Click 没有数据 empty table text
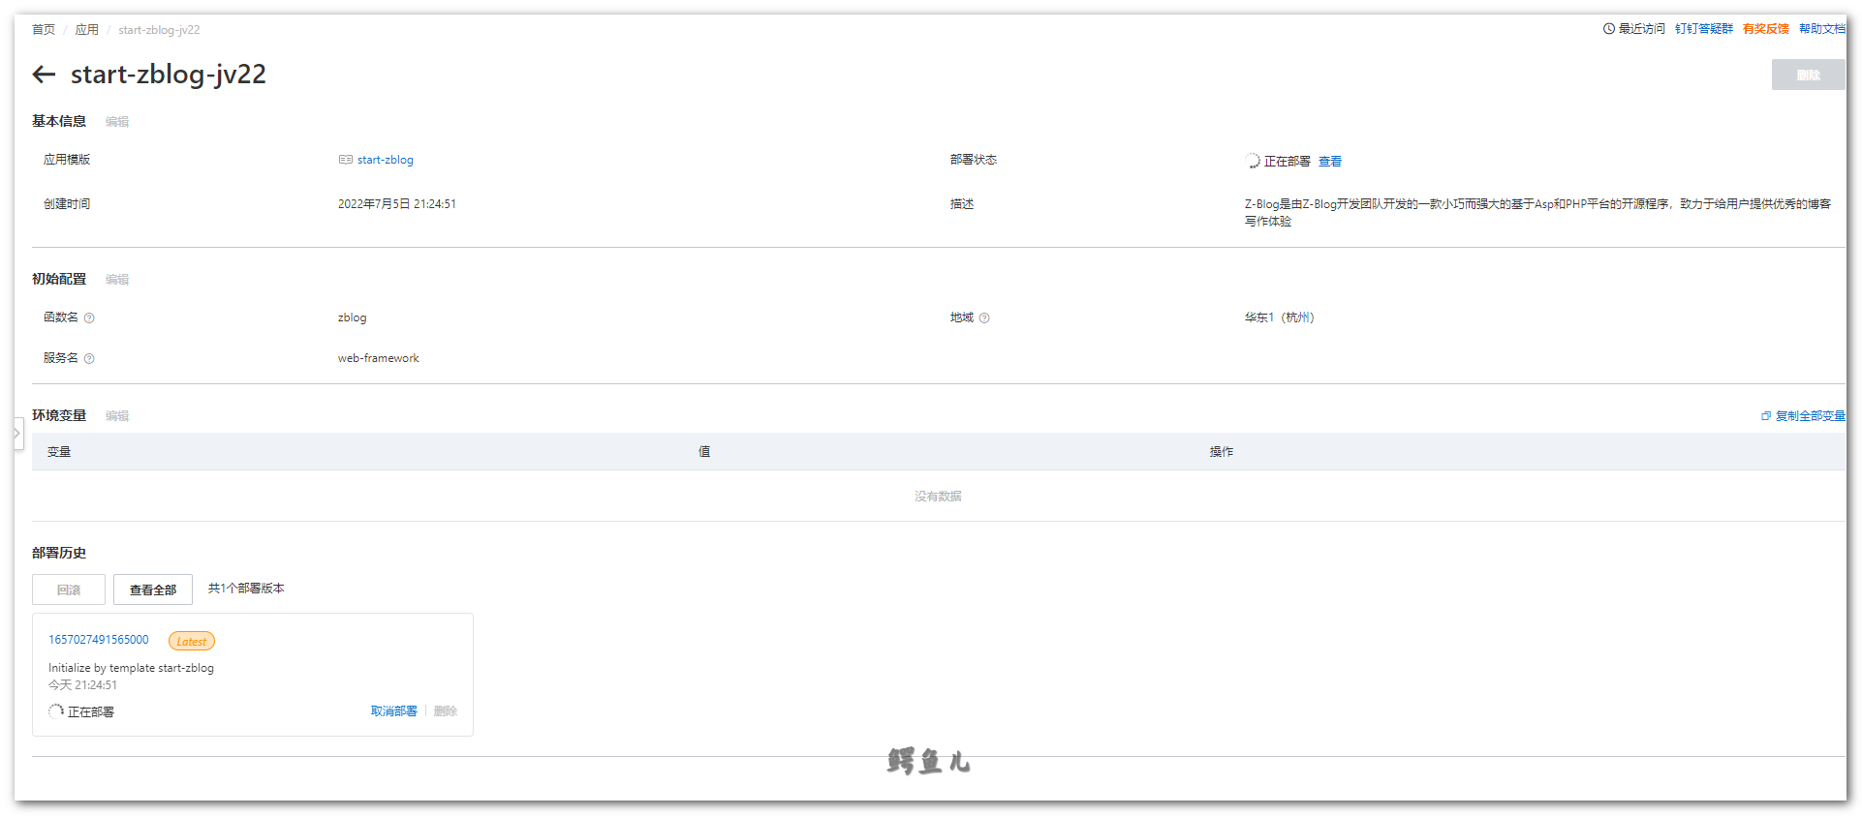 (938, 497)
